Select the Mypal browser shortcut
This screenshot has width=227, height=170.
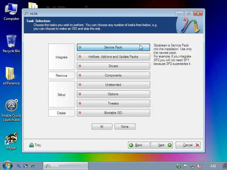(11, 141)
